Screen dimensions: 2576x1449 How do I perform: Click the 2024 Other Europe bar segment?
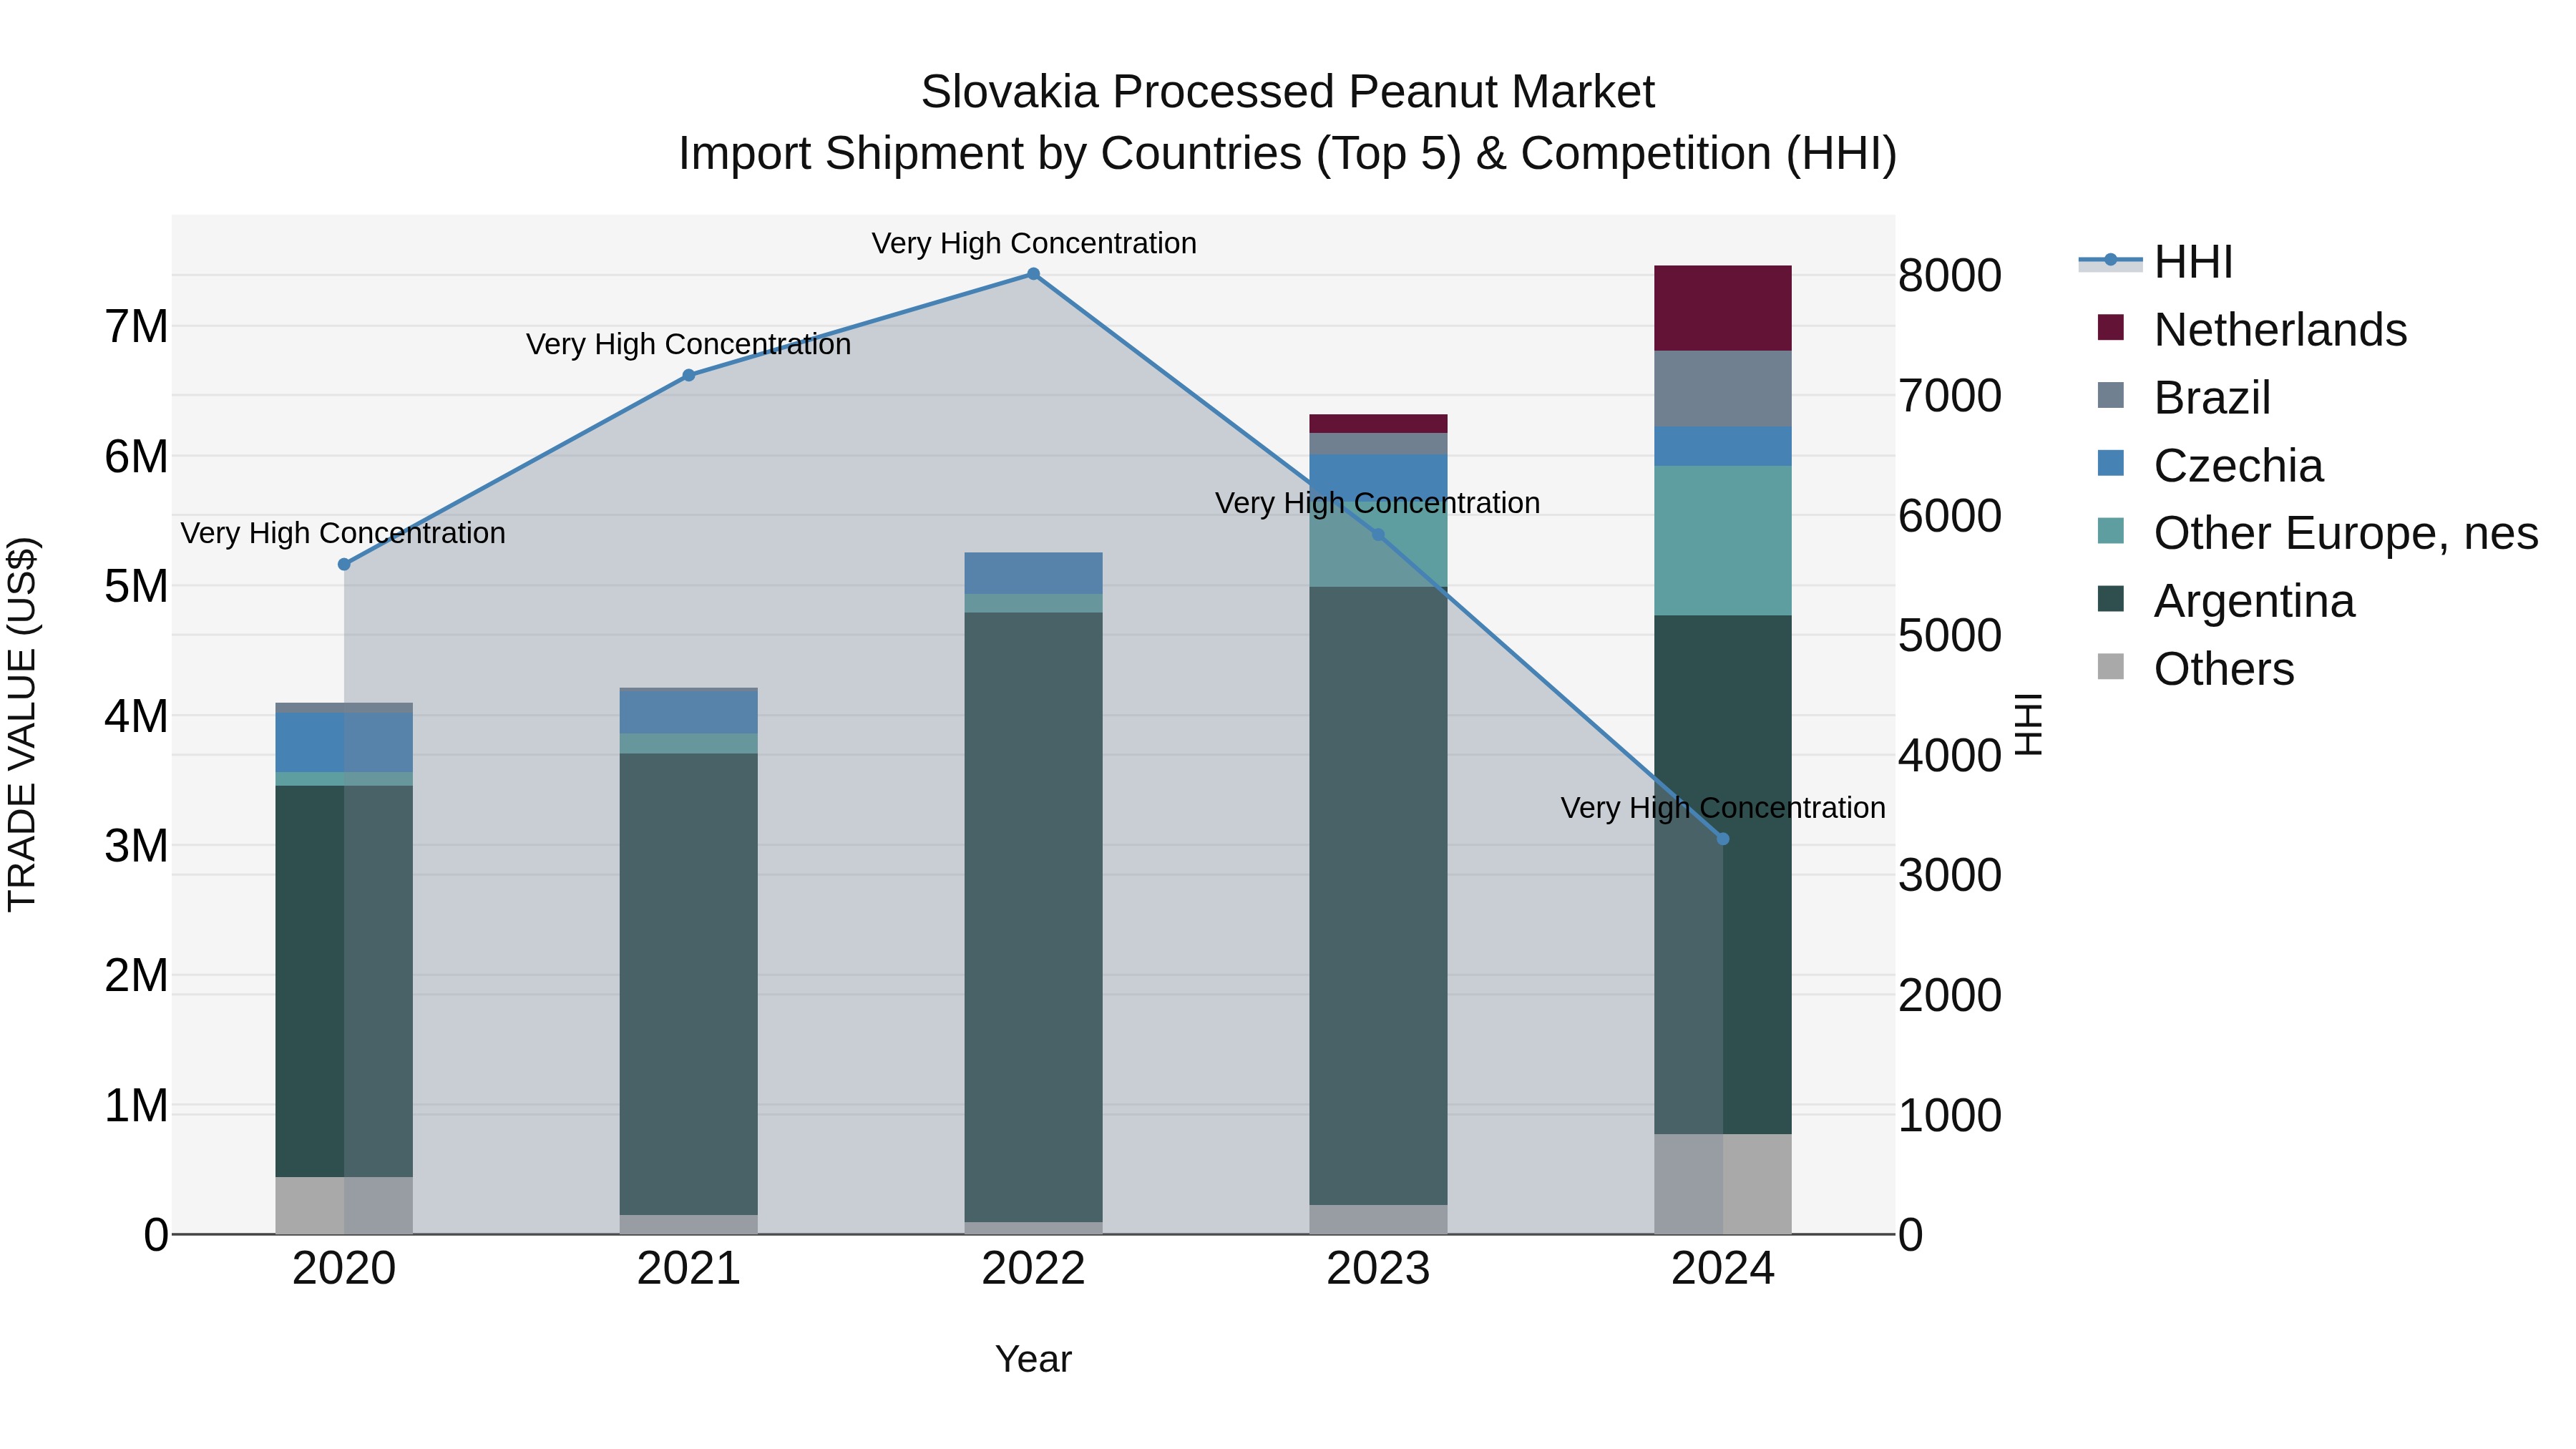[x=1723, y=541]
